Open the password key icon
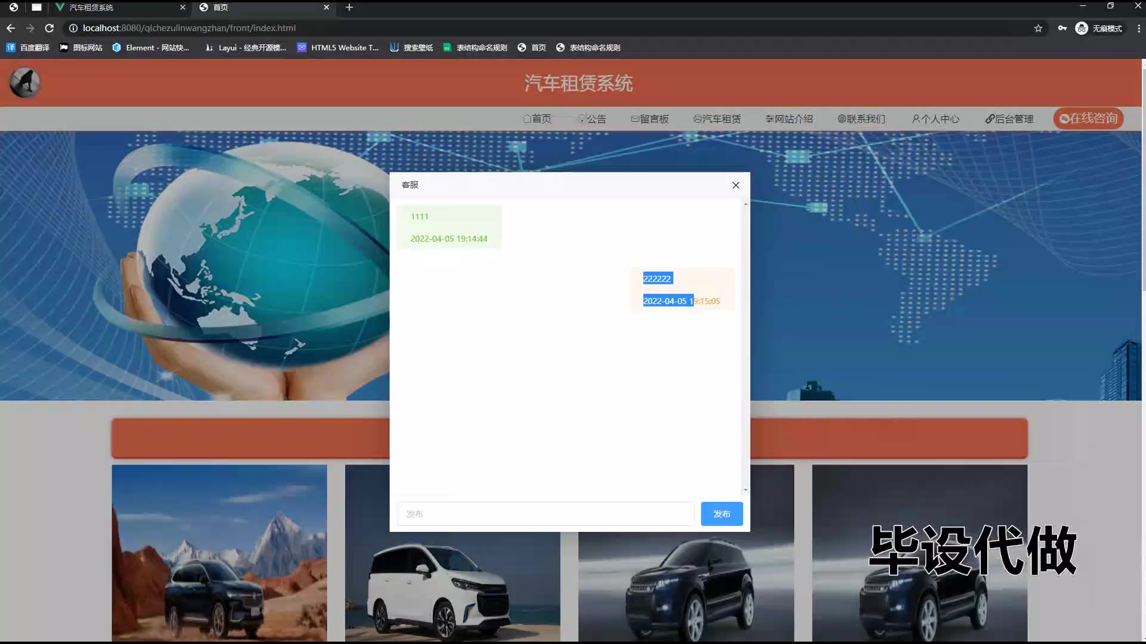The height and width of the screenshot is (644, 1146). [1062, 28]
